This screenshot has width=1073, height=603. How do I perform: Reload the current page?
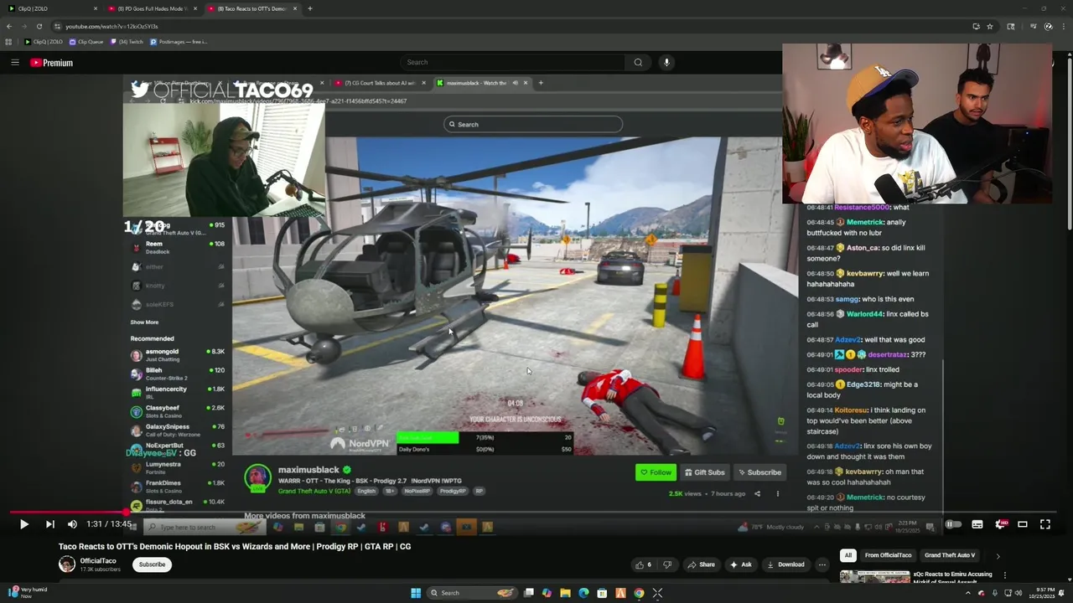39,26
